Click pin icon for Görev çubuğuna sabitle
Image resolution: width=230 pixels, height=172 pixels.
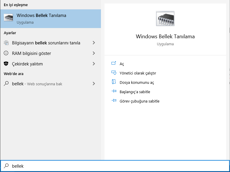pos(114,100)
